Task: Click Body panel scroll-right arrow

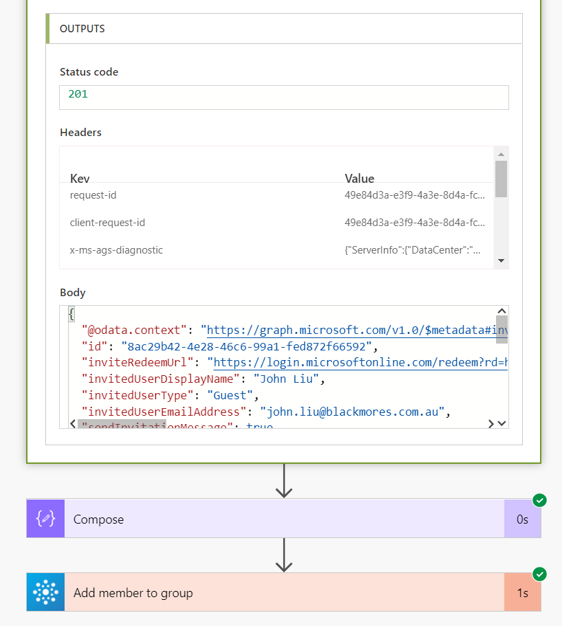Action: pyautogui.click(x=491, y=424)
